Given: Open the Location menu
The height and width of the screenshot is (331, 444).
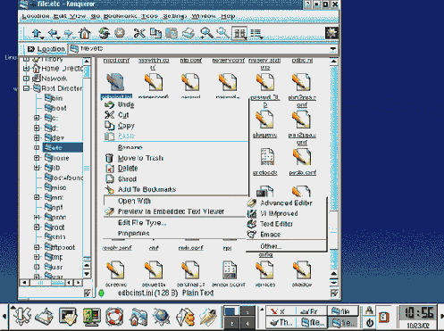Looking at the screenshot, I should (x=36, y=16).
